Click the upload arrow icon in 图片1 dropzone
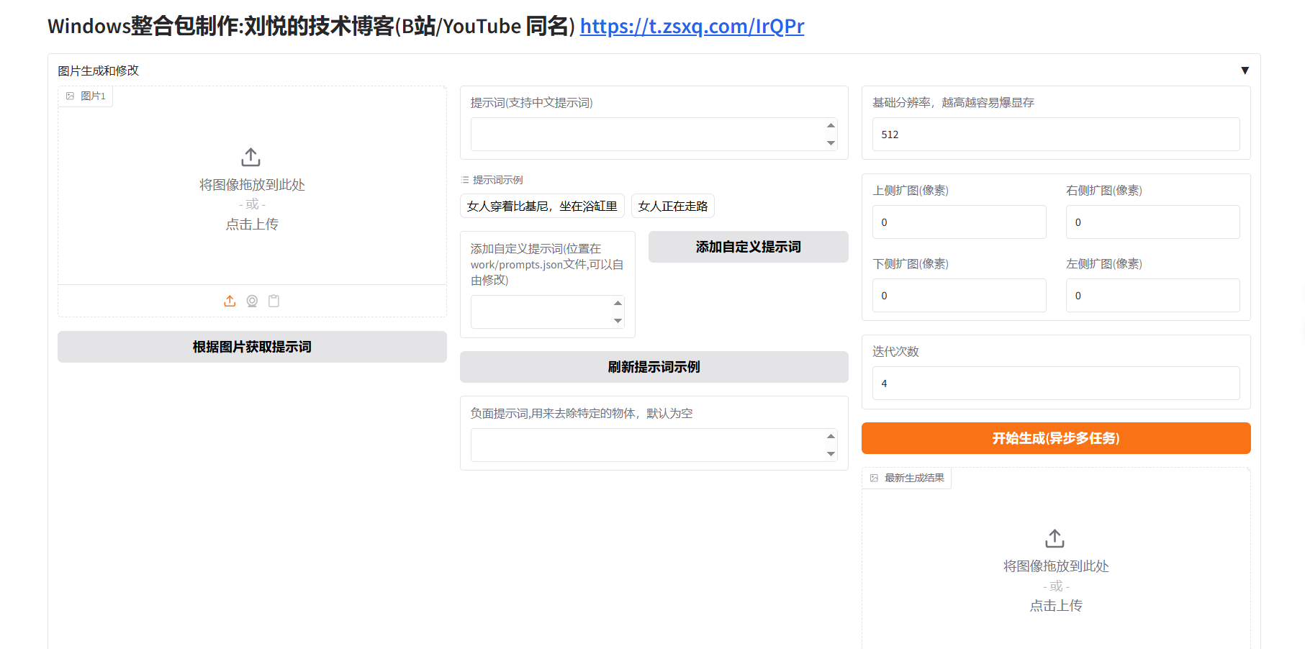The image size is (1305, 649). click(x=250, y=157)
